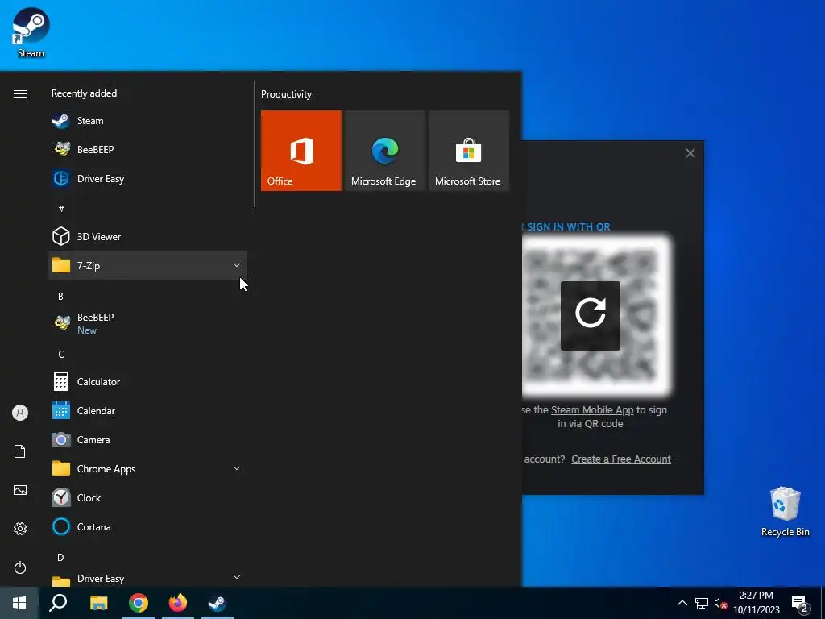Refresh the Steam QR code
Screen dimensions: 825x619
[x=591, y=316]
